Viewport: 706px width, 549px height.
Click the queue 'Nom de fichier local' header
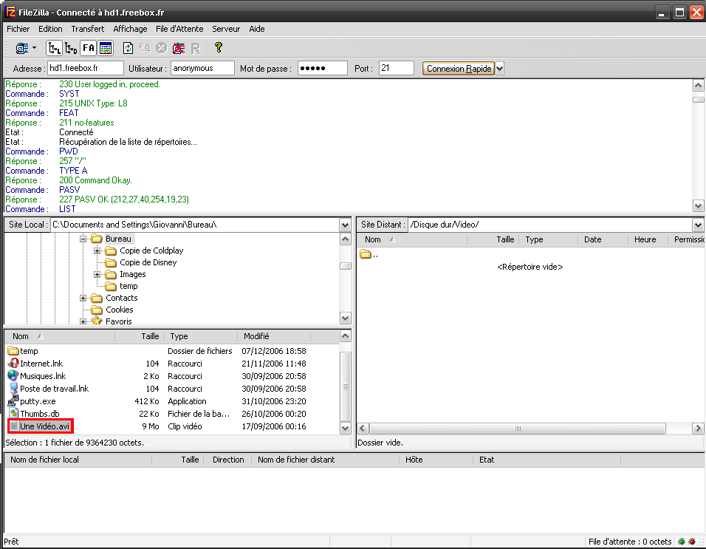[78, 460]
